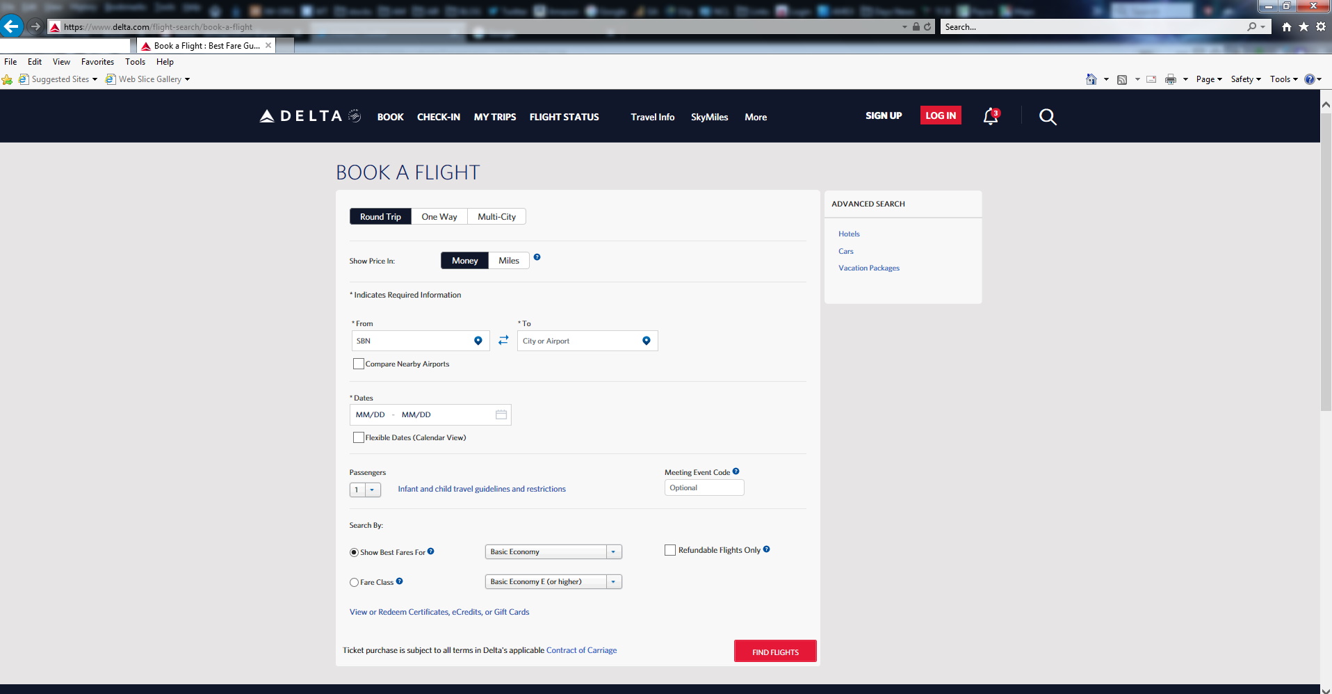Screen dimensions: 1332x694
Task: Open the Help menu
Action: click(165, 62)
